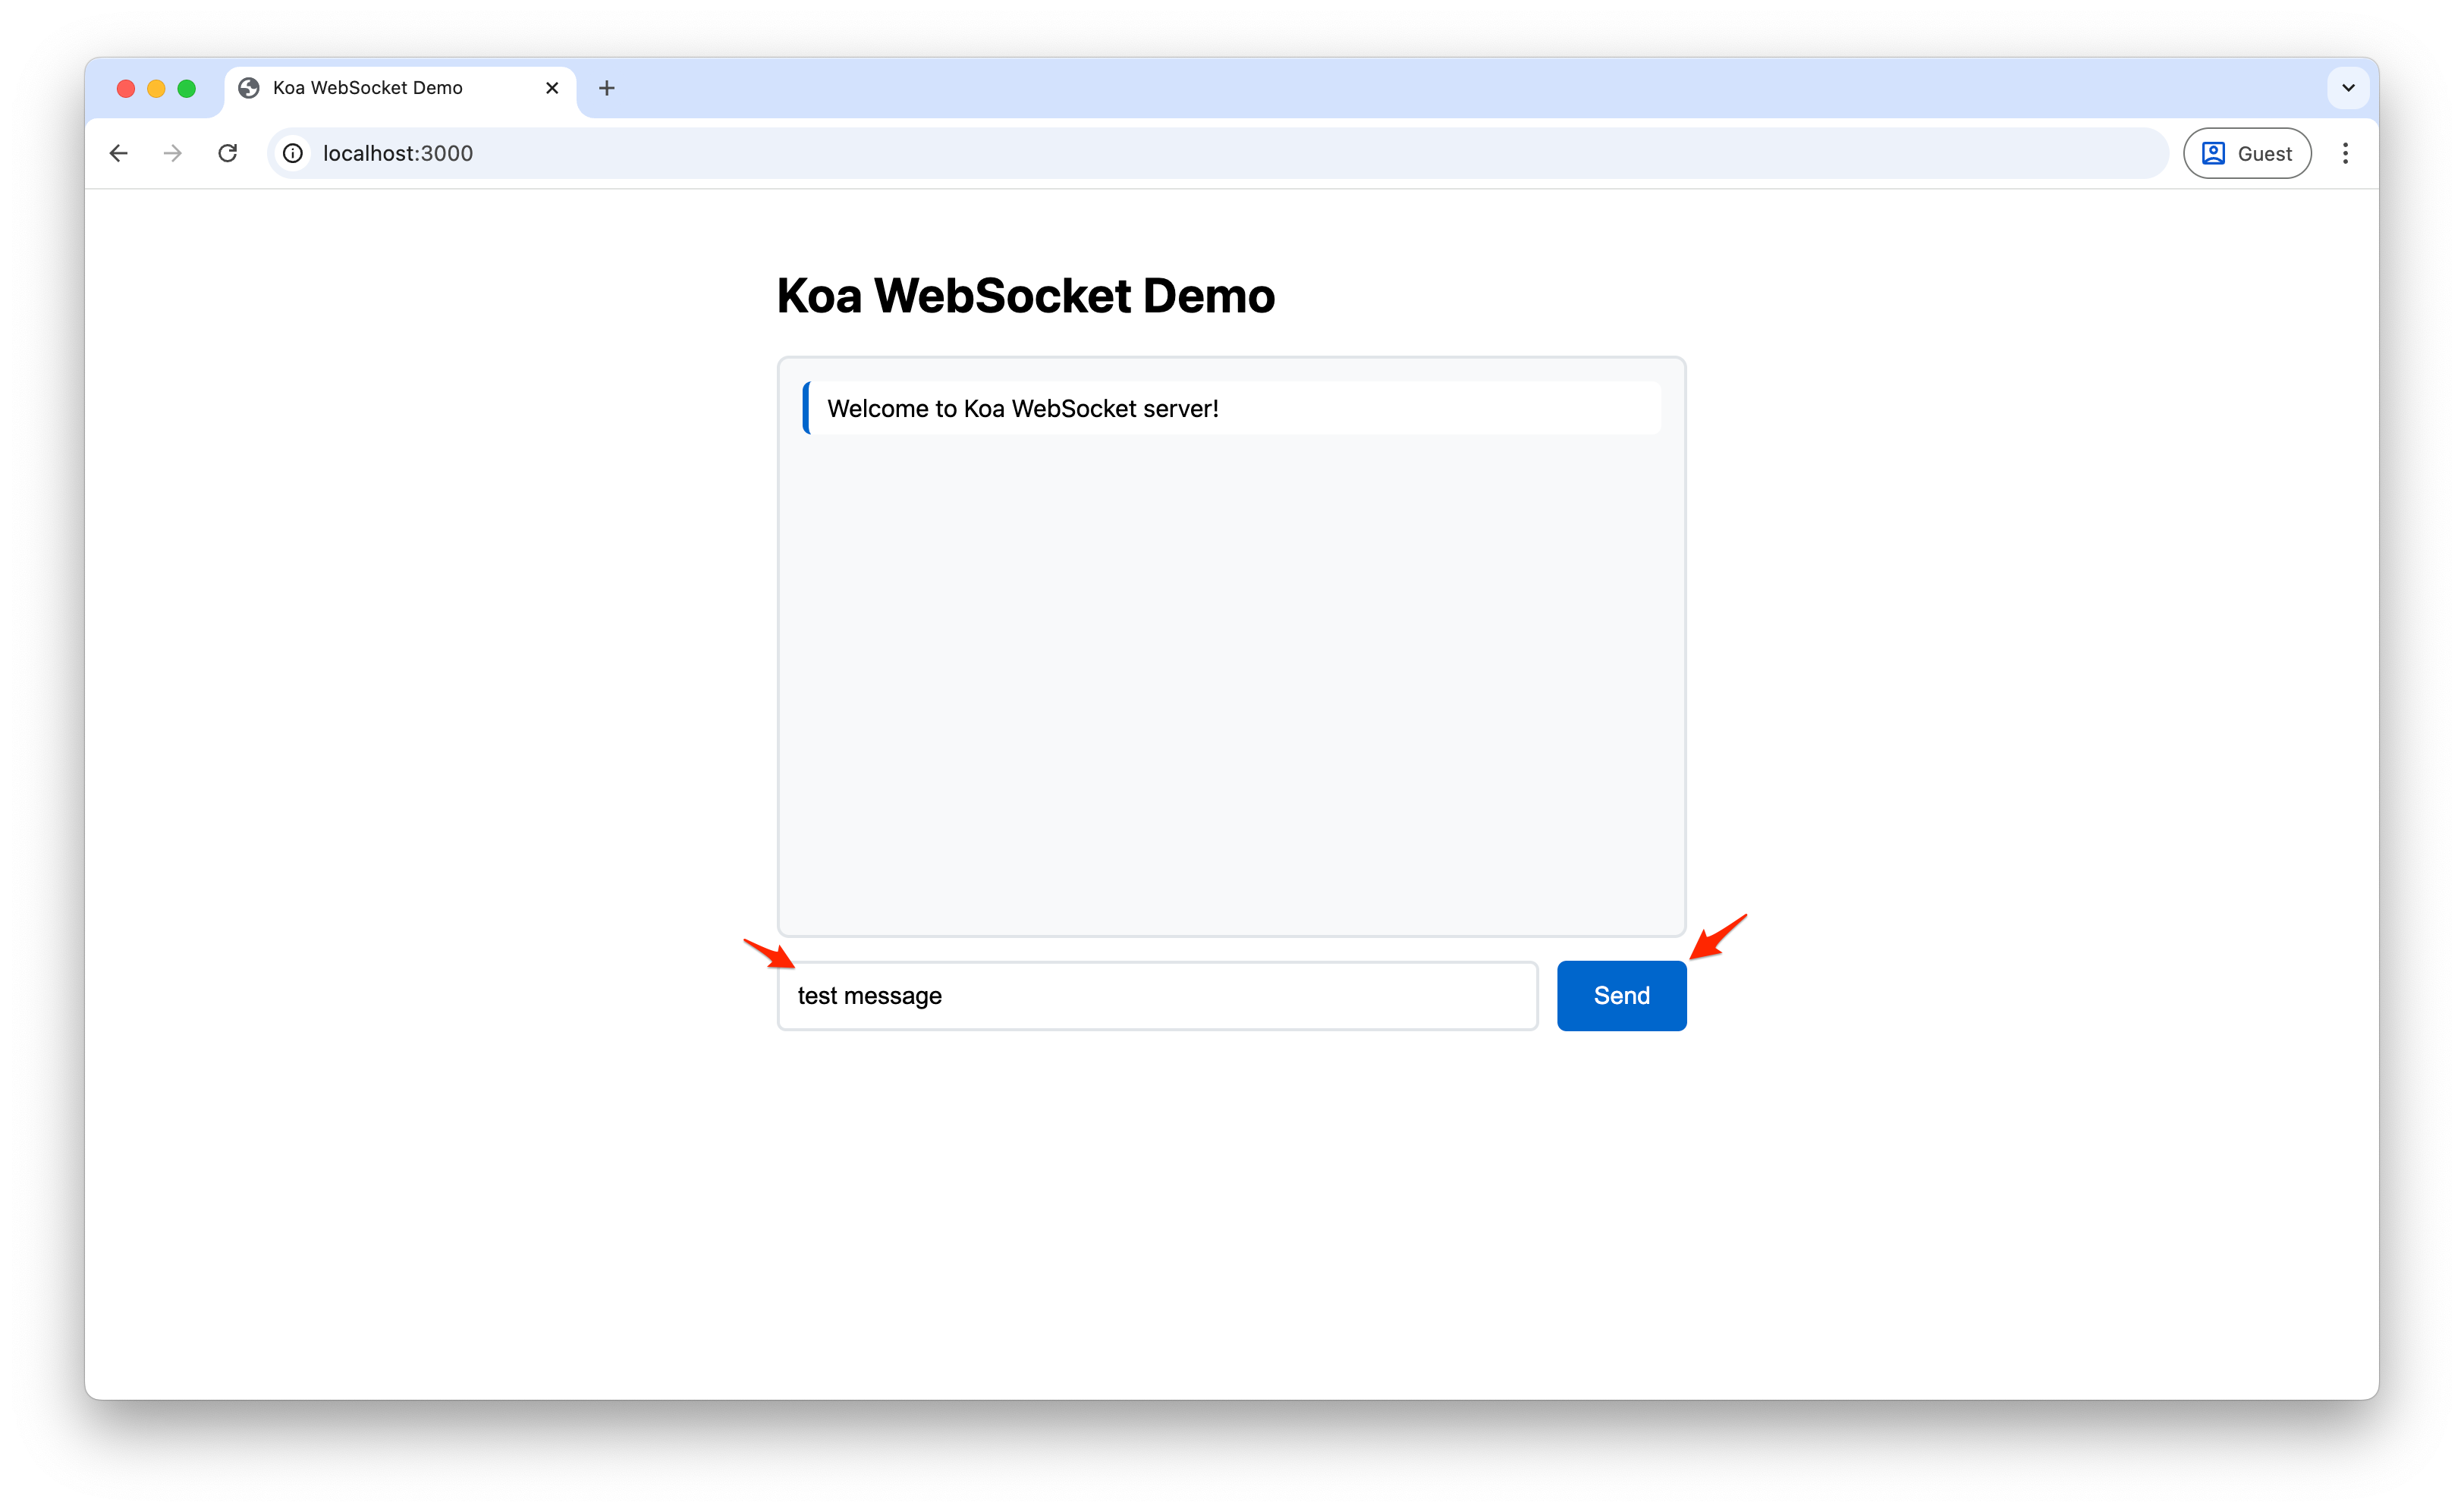Open the Guest profile button

pos(2247,153)
